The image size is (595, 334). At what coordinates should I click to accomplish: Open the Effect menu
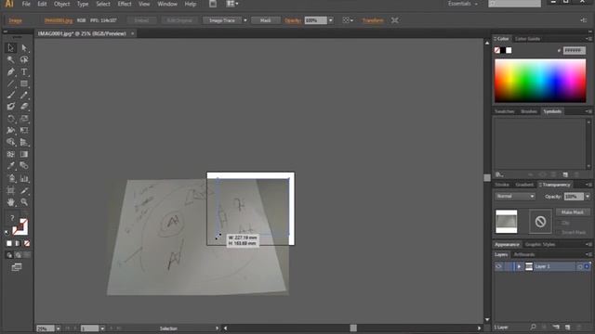coord(124,4)
